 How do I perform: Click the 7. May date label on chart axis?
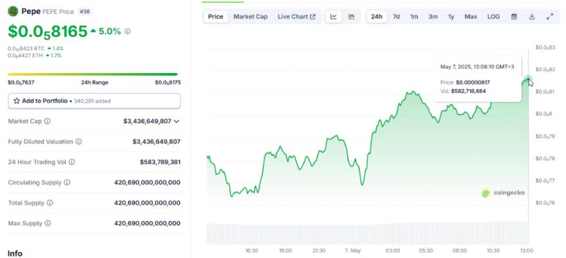[353, 250]
